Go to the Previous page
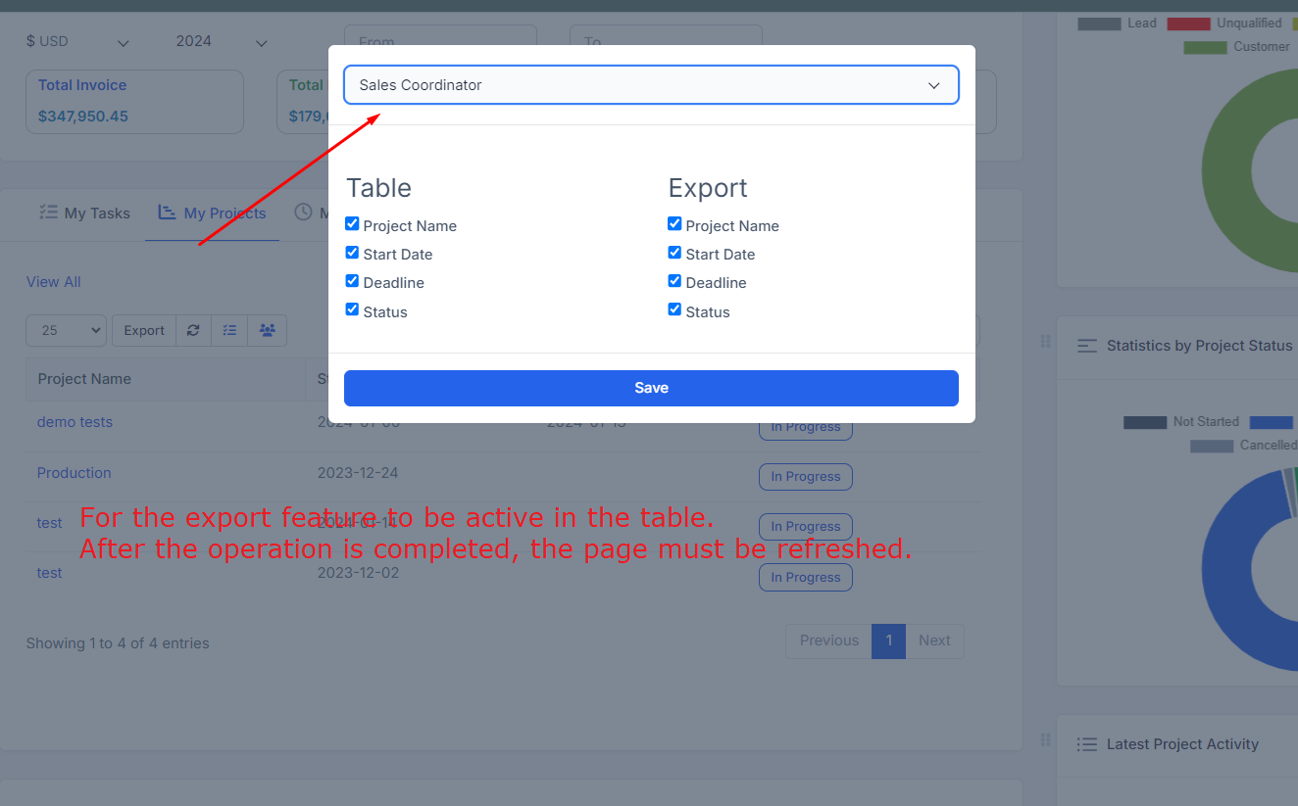 click(829, 640)
